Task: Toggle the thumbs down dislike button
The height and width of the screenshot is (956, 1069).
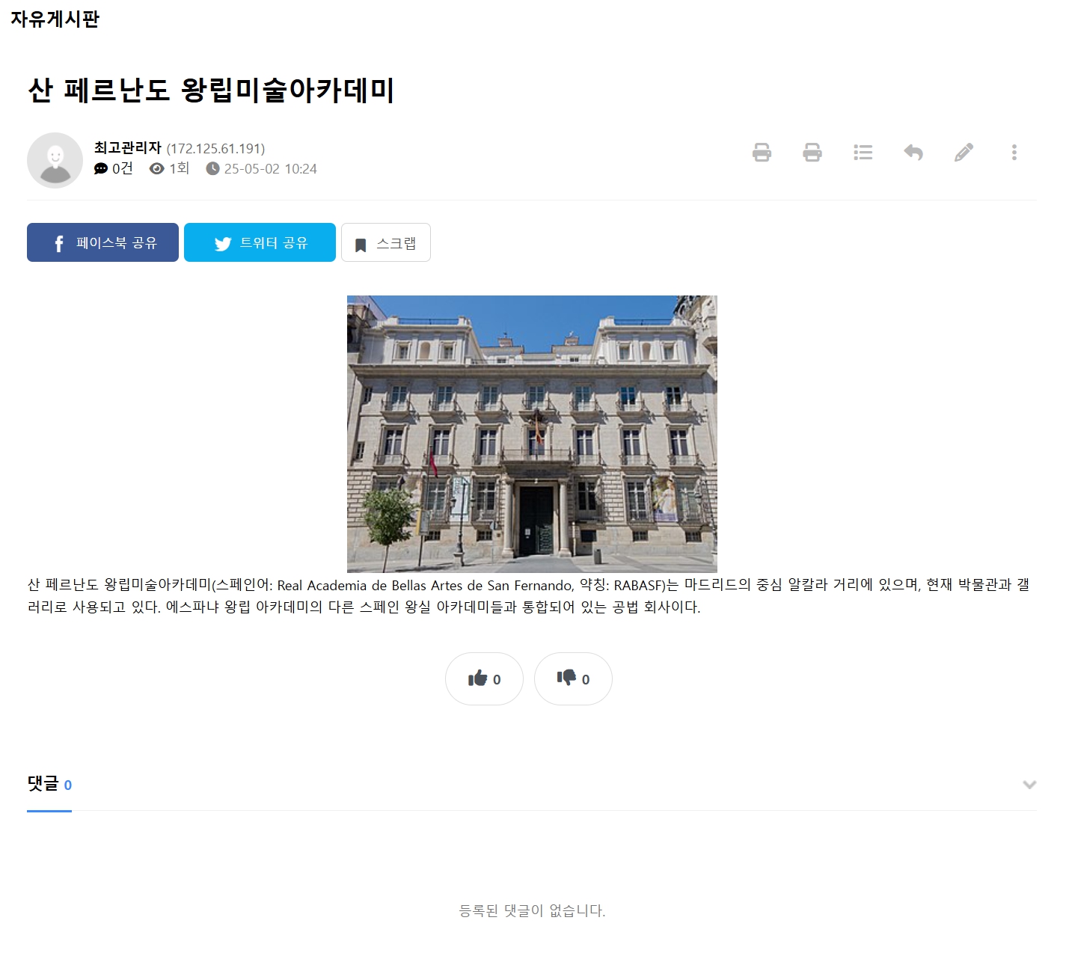Action: coord(573,678)
